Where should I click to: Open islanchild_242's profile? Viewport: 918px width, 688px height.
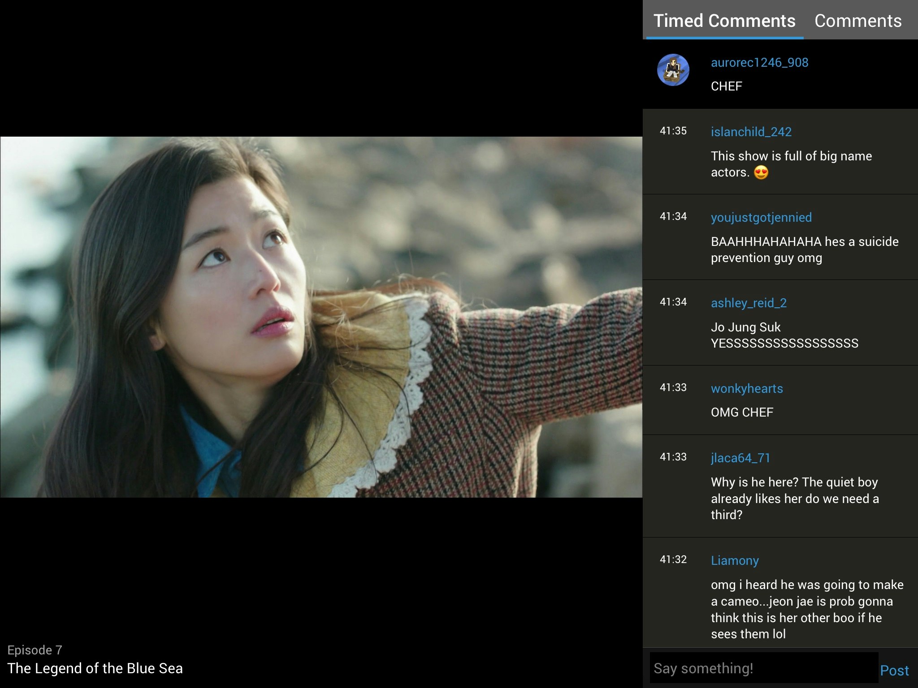(751, 132)
